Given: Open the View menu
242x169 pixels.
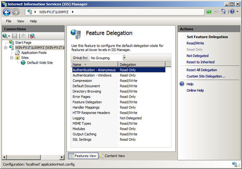Looking at the screenshot, I should [21, 21].
